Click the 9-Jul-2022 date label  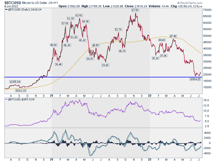coord(11,6)
